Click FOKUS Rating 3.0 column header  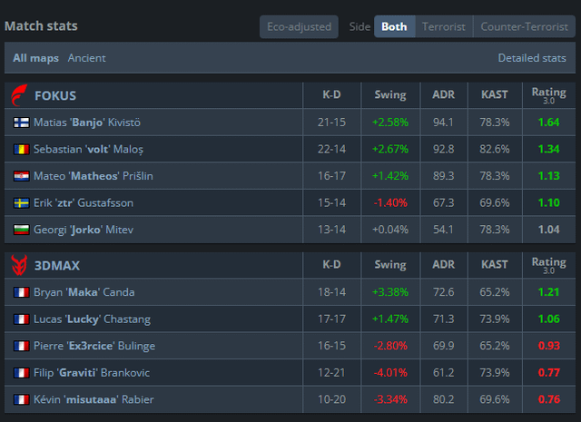547,95
